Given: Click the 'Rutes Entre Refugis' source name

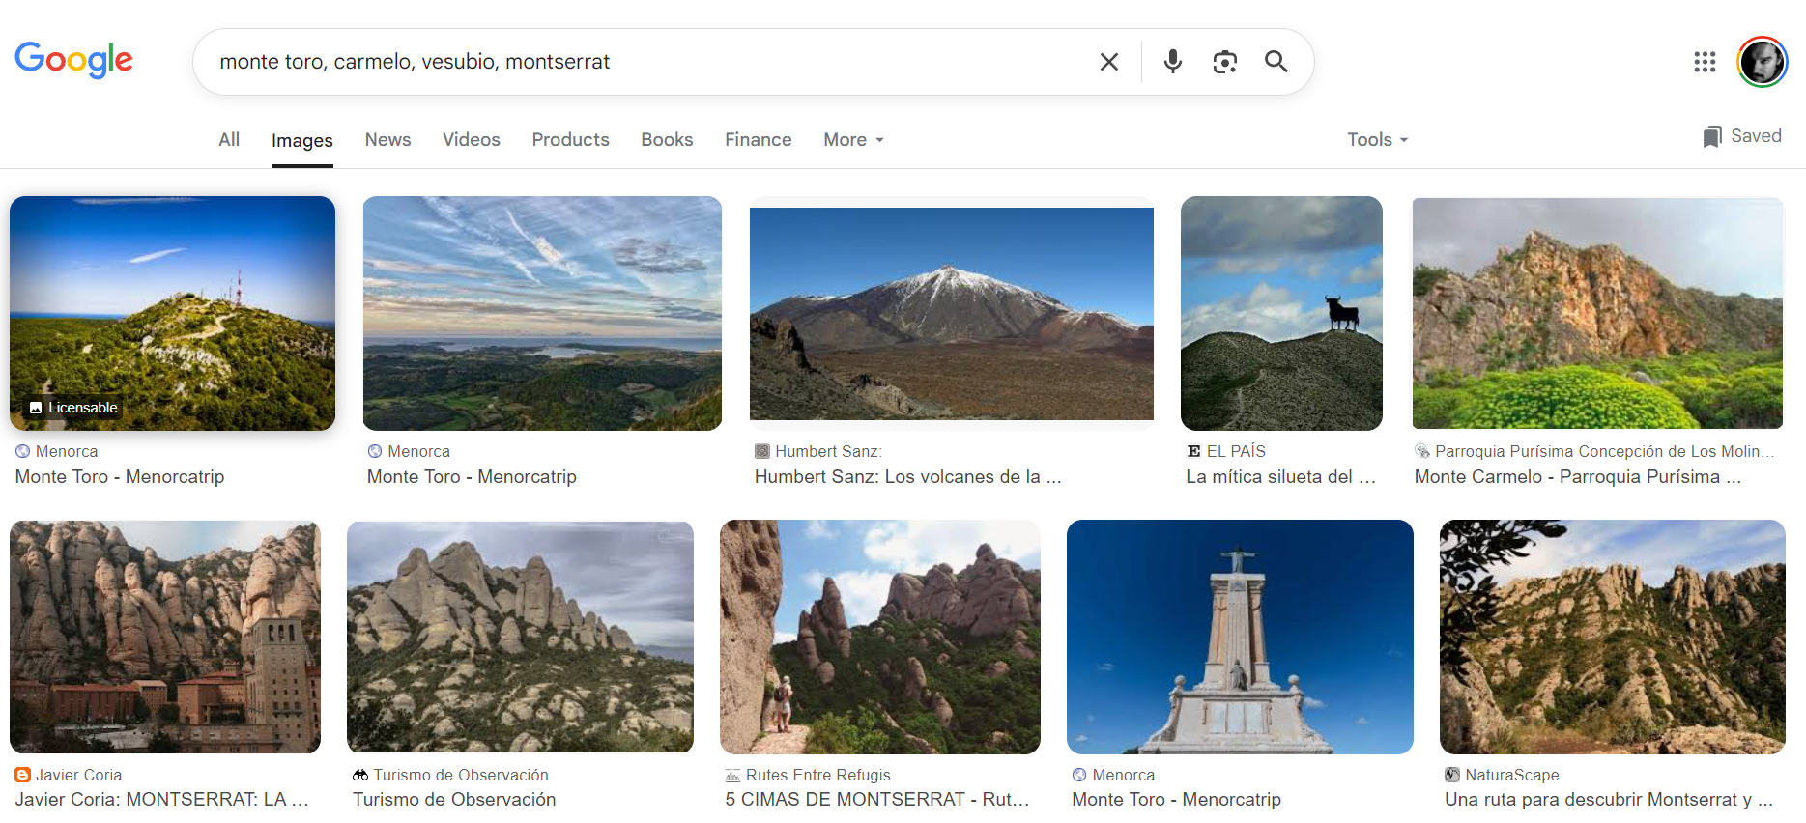Looking at the screenshot, I should [x=818, y=775].
